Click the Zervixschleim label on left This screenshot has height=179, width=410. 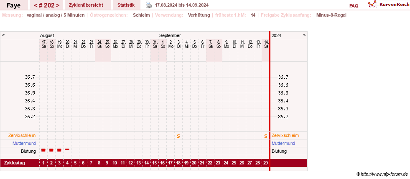22,135
